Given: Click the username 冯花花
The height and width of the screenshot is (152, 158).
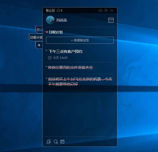Looking at the screenshot, I should click(x=61, y=20).
